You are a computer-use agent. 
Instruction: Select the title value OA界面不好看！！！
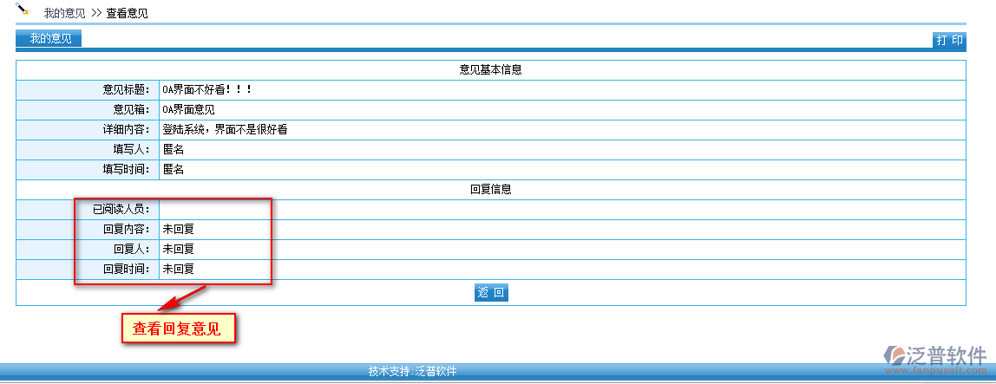pyautogui.click(x=207, y=90)
